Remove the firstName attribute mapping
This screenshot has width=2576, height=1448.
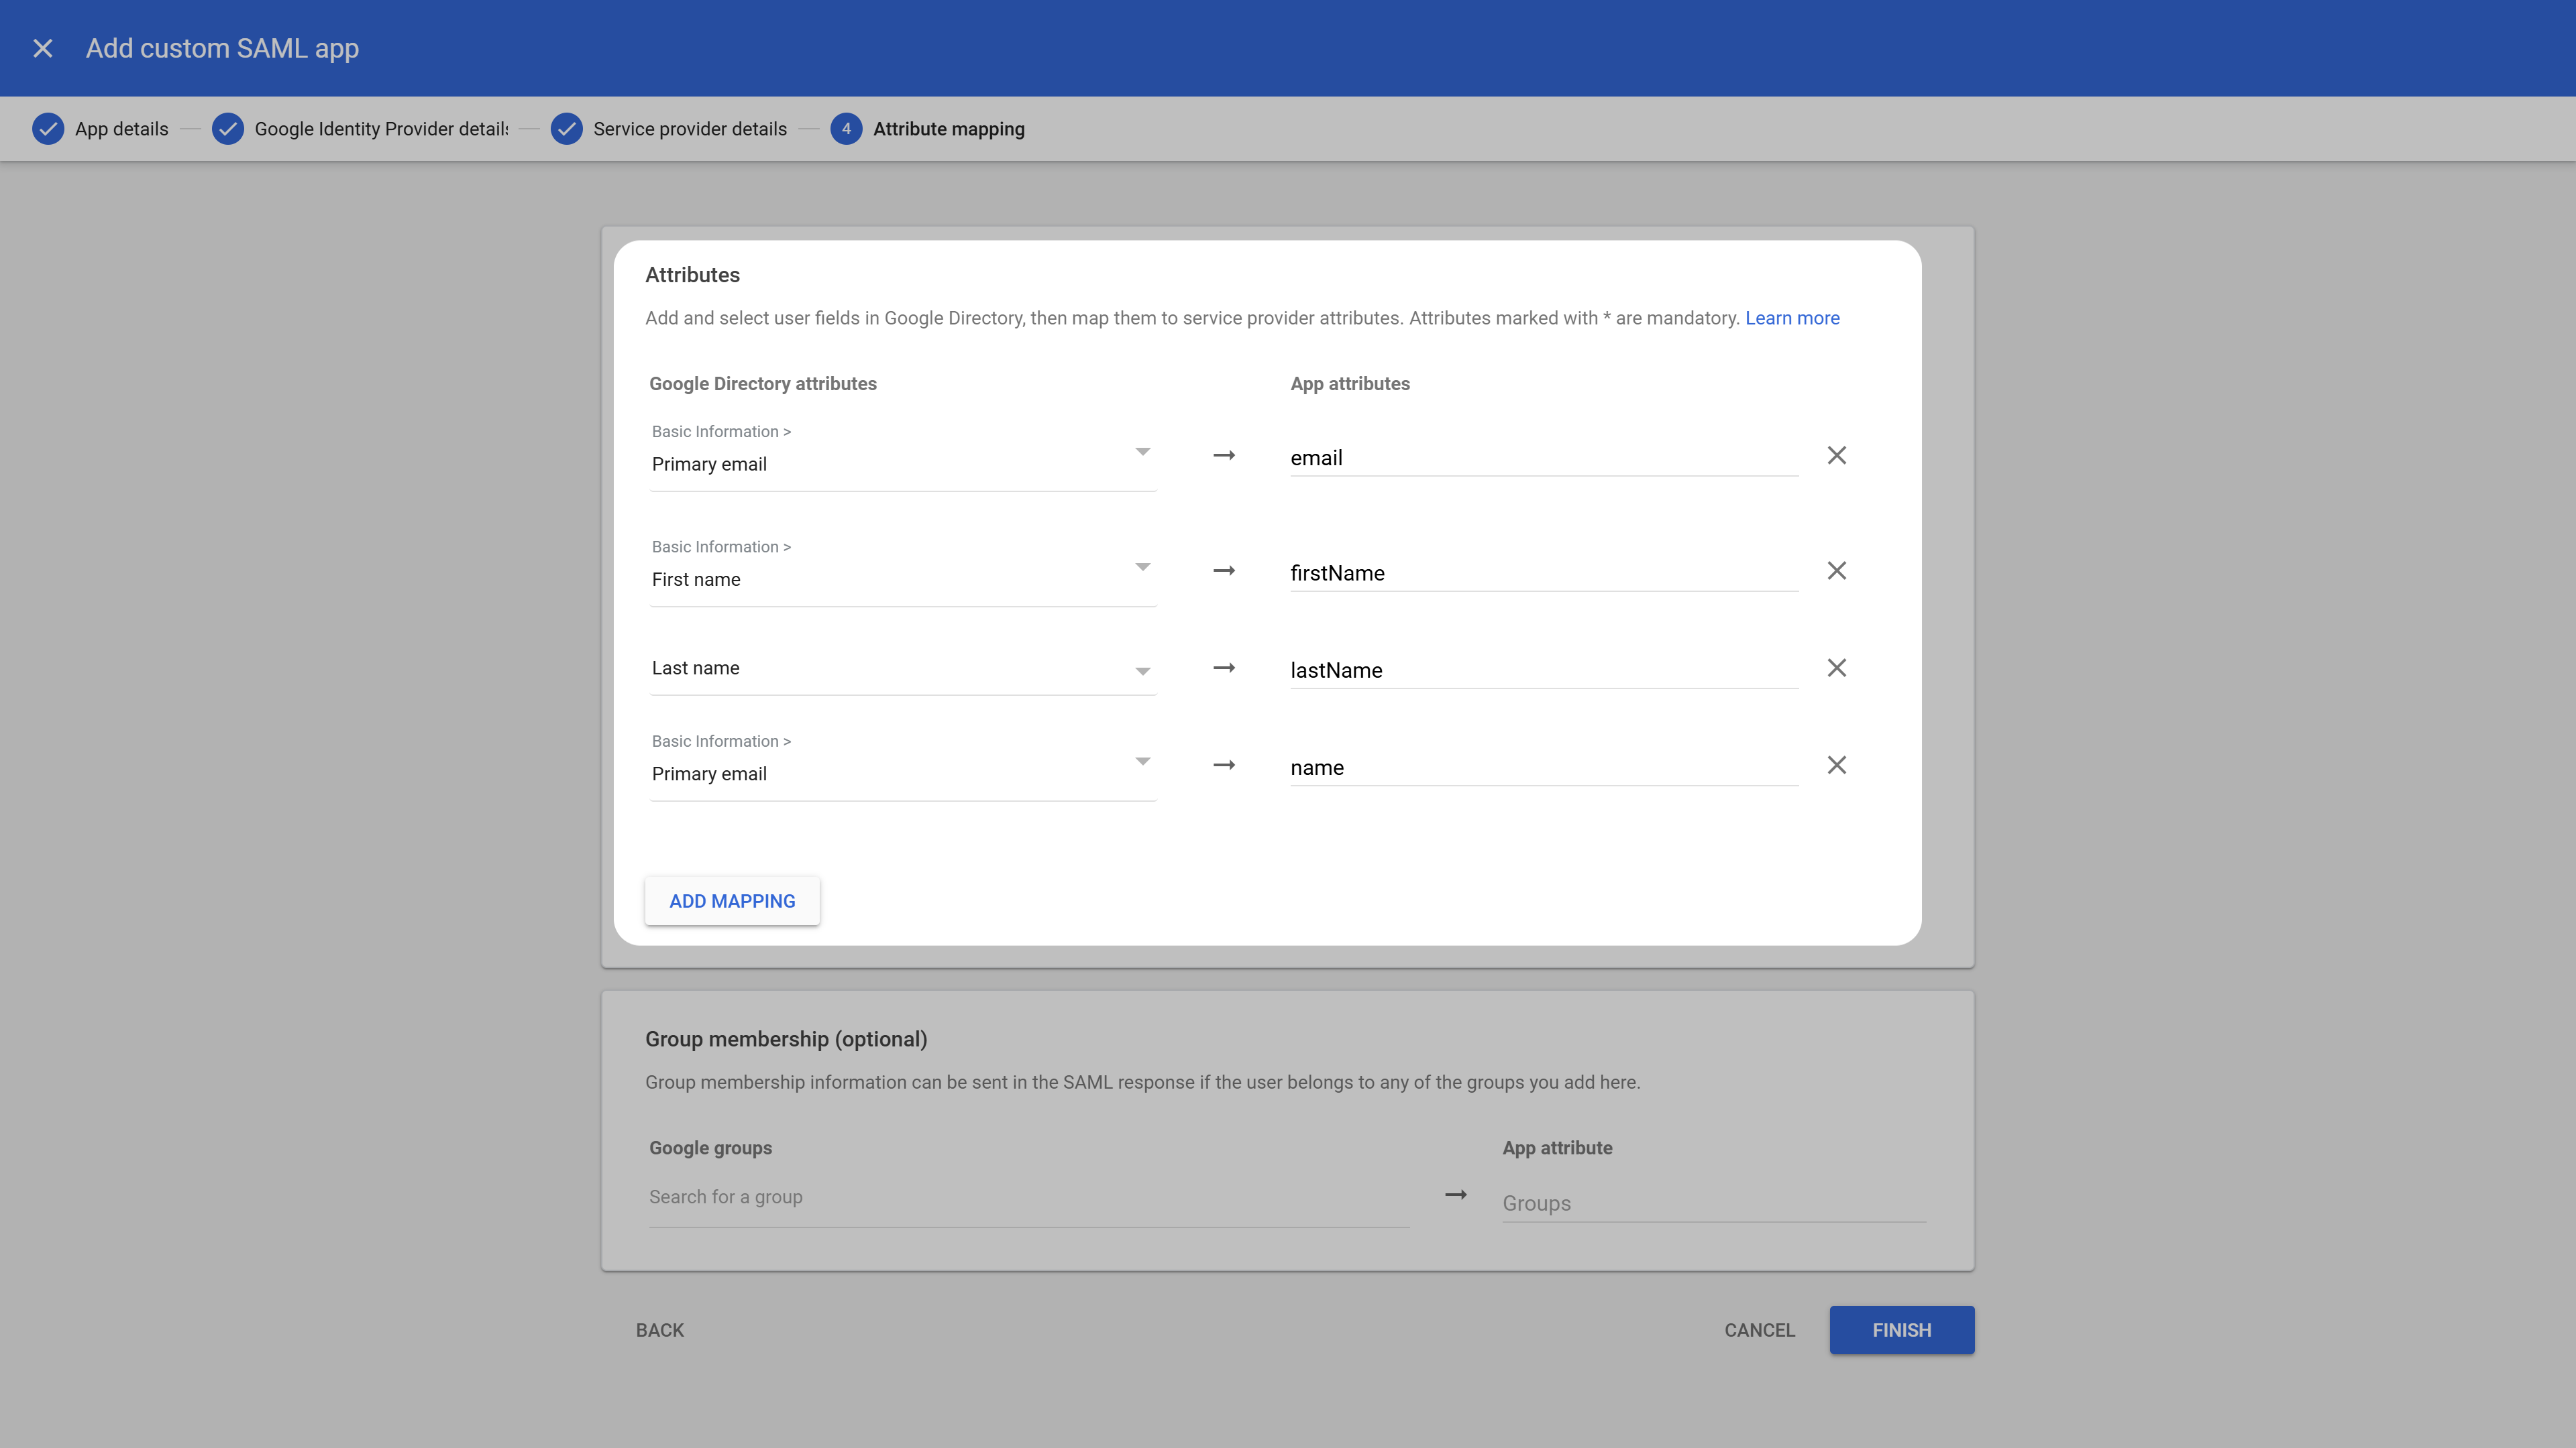click(1836, 570)
